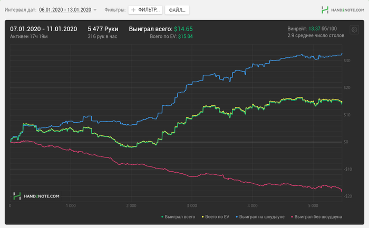Click the $10 y-axis label
Image resolution: width=369 pixels, height=228 pixels.
click(x=347, y=115)
